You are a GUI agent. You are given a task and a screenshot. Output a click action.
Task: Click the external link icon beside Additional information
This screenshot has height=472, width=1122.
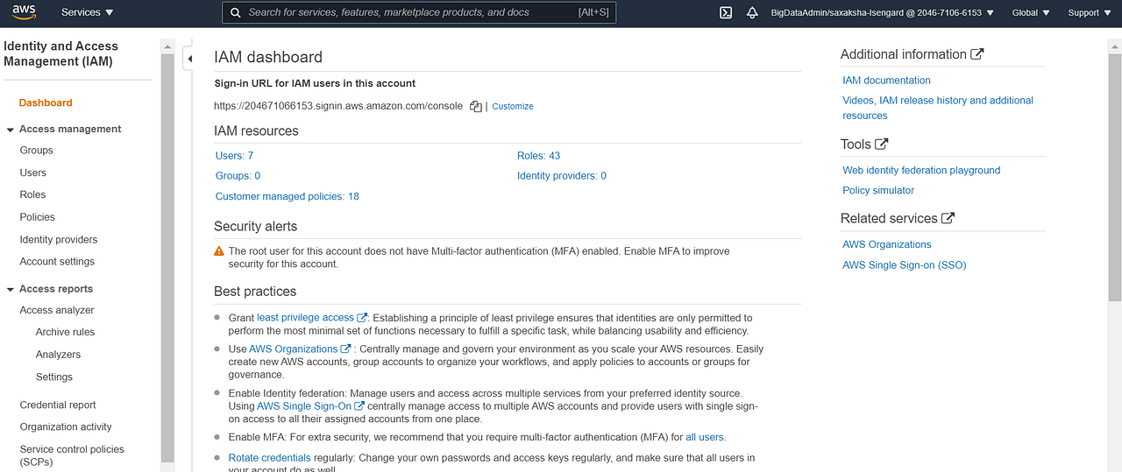(977, 54)
